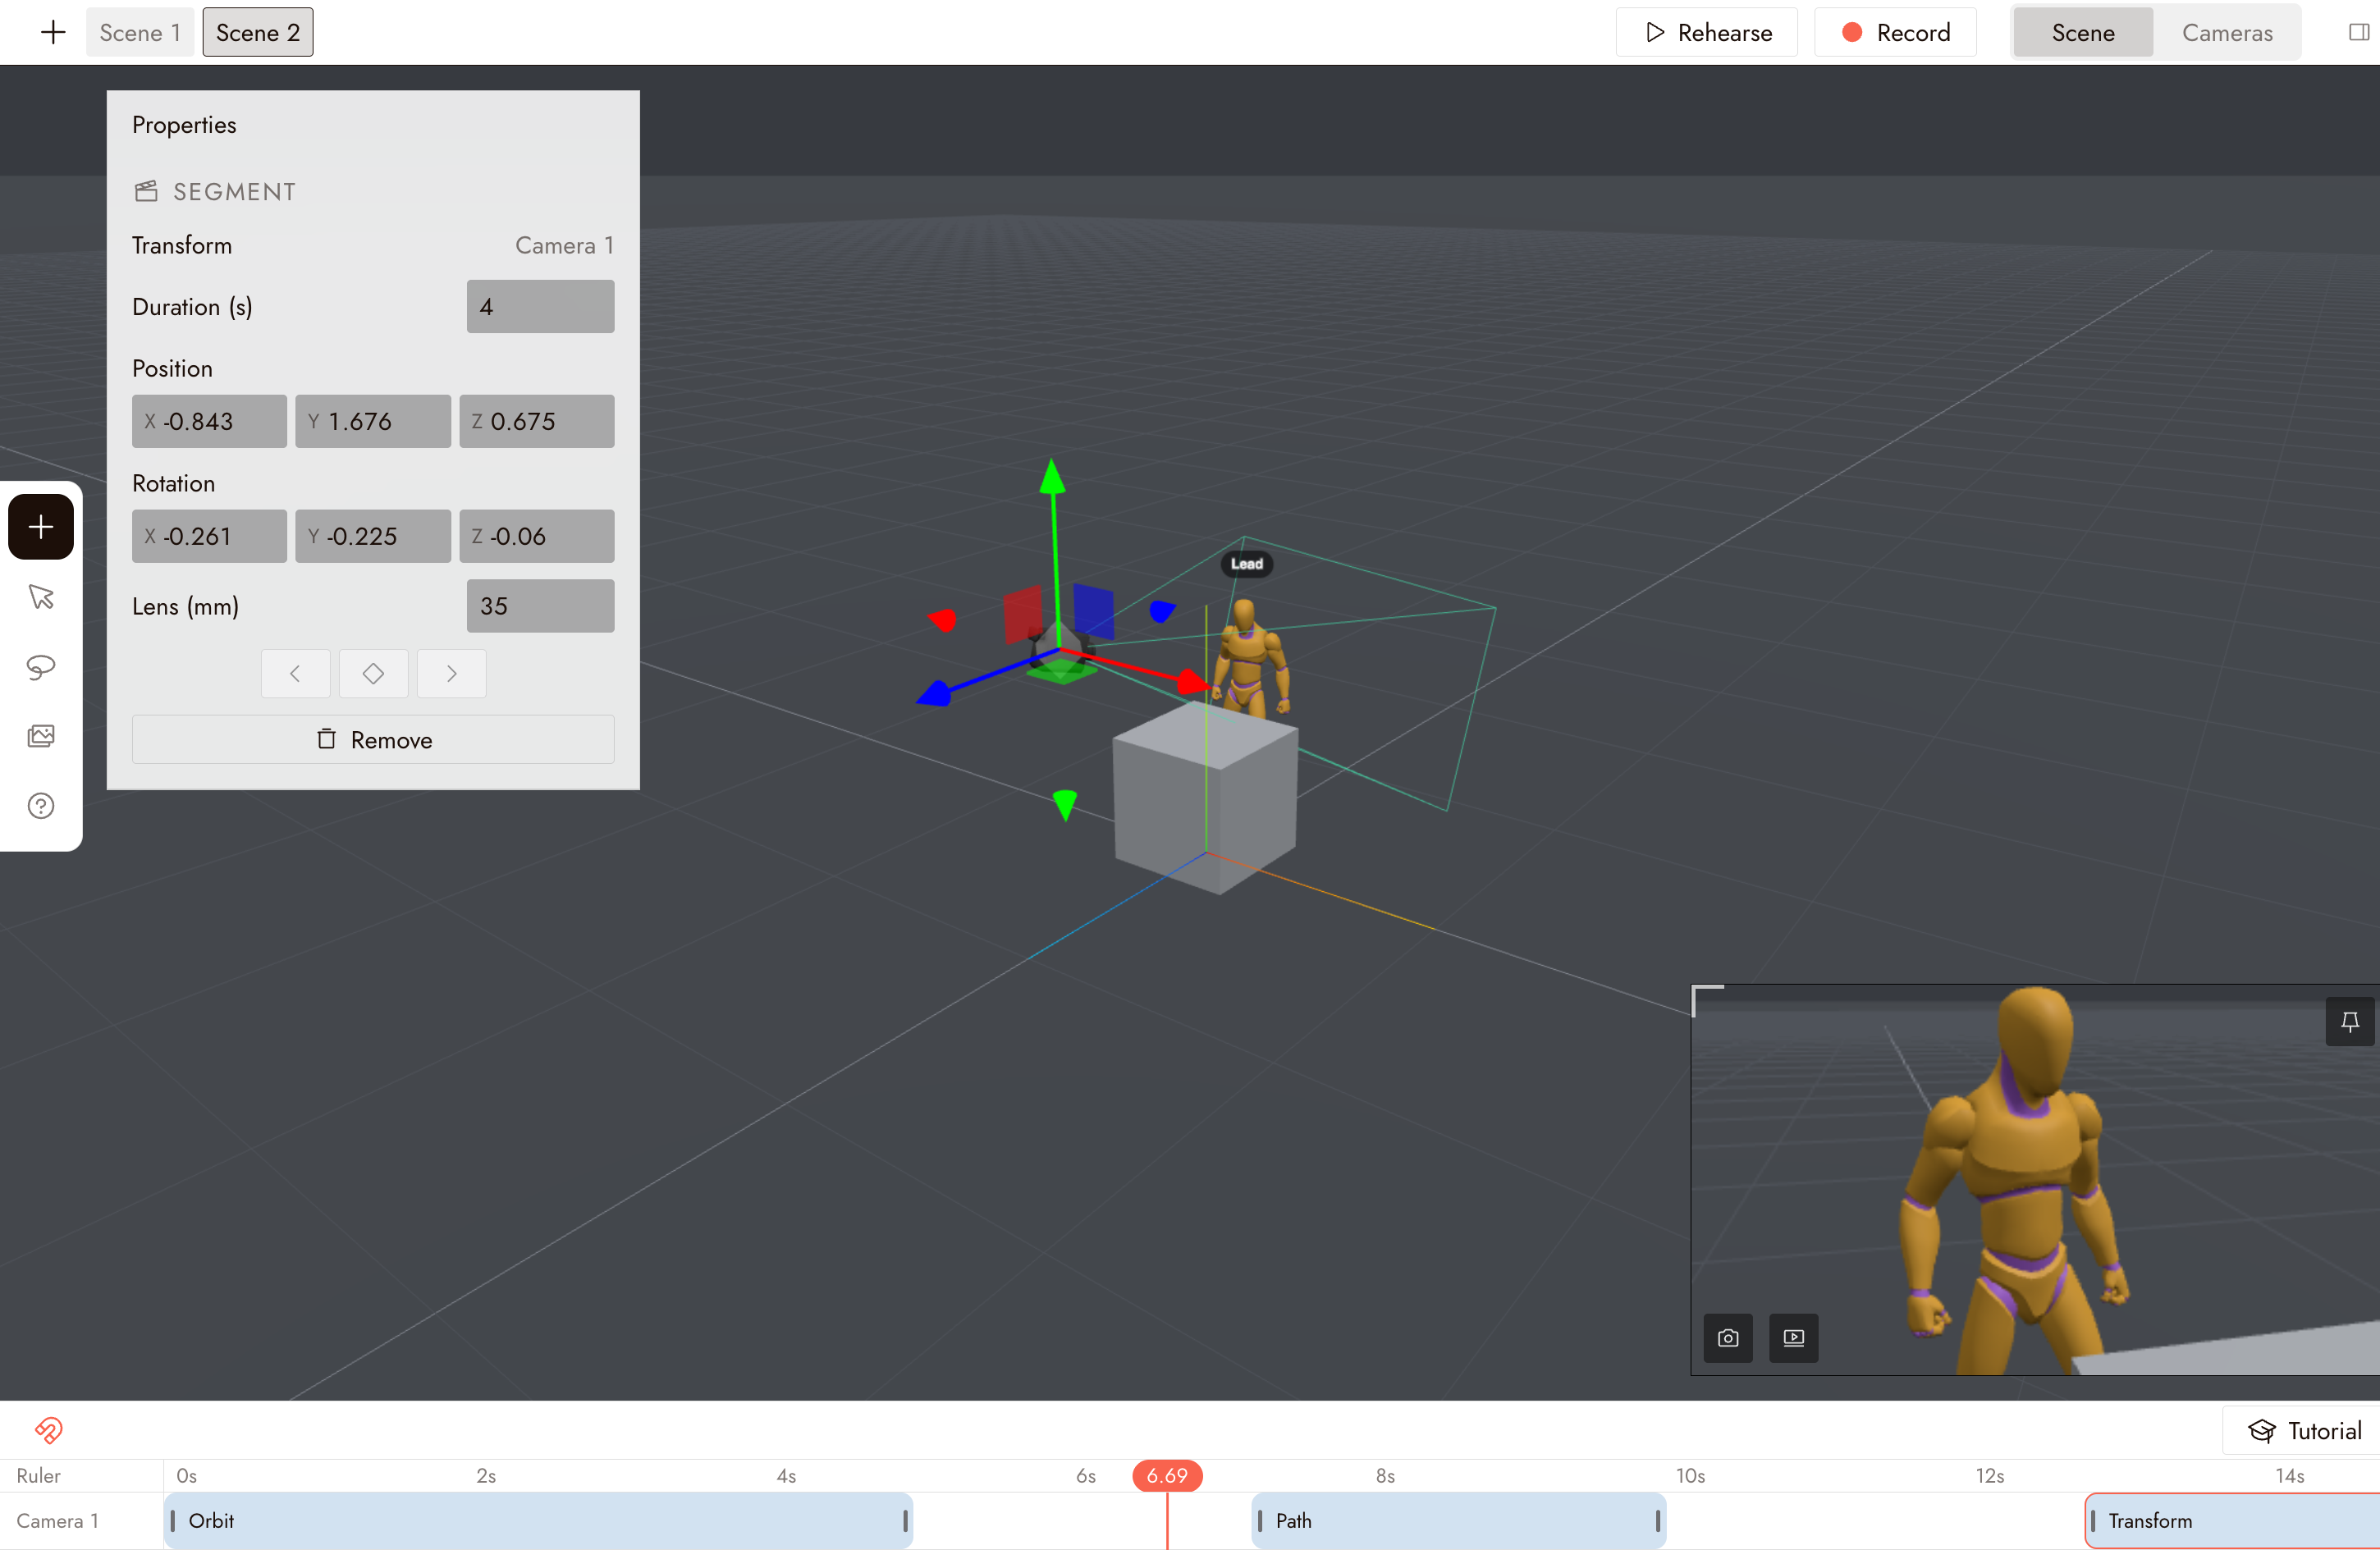Click the Camera 1 track label
The image size is (2380, 1559).
[57, 1521]
